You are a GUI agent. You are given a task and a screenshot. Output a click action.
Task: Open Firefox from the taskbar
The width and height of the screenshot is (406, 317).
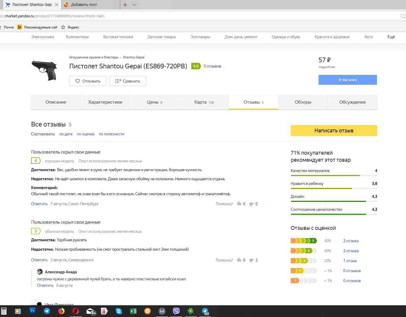pos(61,311)
